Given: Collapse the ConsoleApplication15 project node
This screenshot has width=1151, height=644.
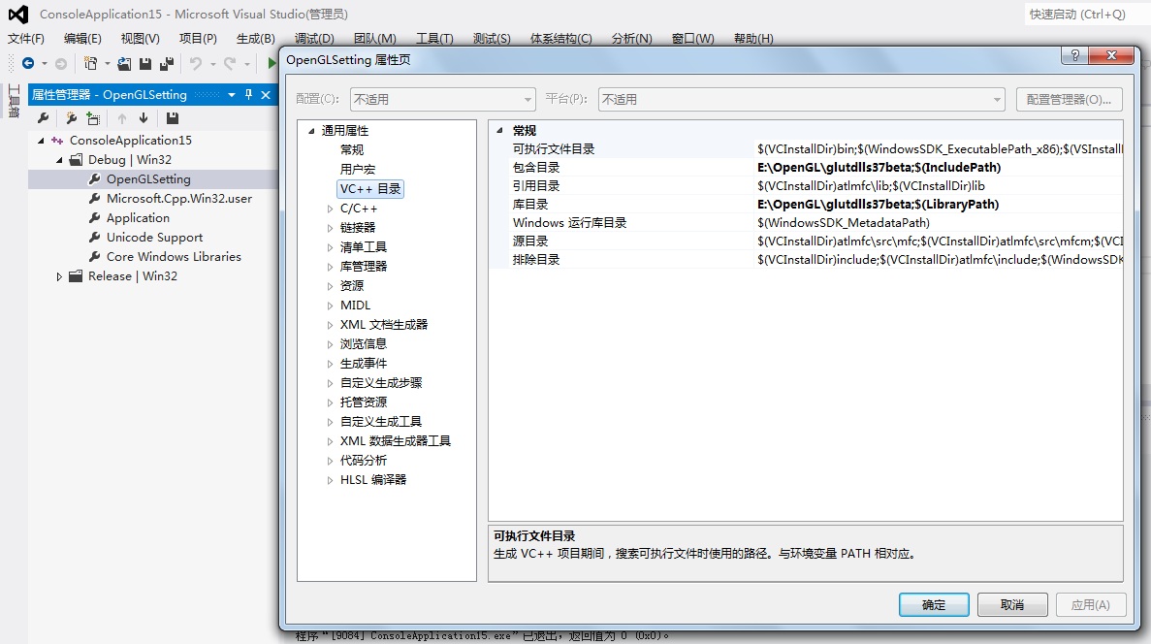Looking at the screenshot, I should (41, 141).
